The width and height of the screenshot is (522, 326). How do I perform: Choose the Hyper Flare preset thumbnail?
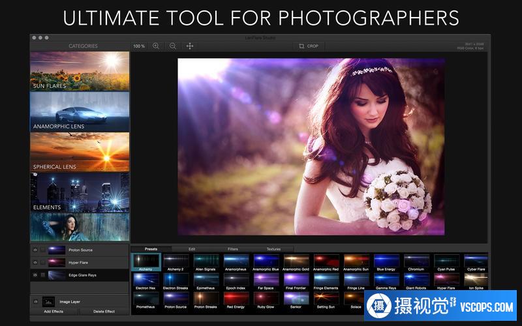(x=446, y=282)
